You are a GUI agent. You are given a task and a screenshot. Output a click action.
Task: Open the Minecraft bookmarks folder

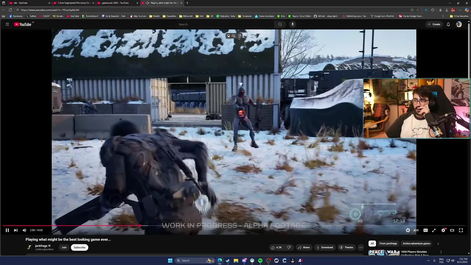186,16
